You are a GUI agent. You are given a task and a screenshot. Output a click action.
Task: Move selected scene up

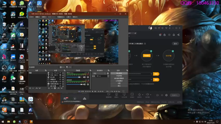pyautogui.click(x=37, y=88)
